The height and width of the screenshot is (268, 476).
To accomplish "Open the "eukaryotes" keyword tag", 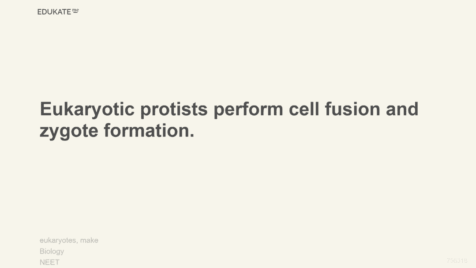I will [58, 241].
